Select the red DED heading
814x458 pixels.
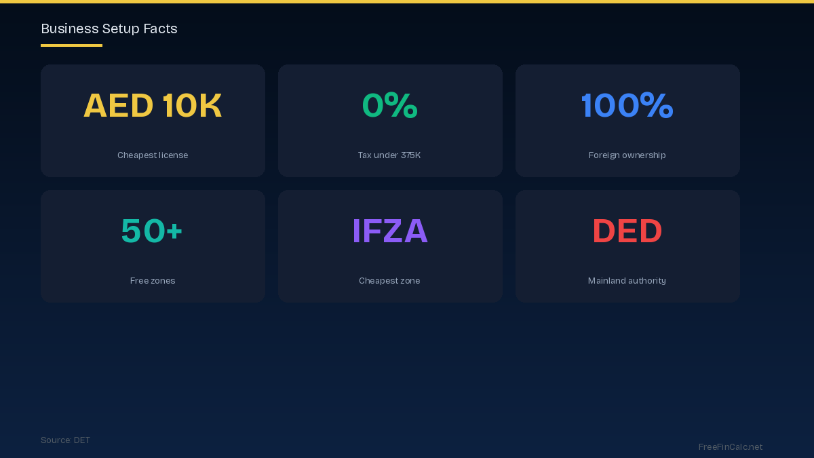(627, 231)
